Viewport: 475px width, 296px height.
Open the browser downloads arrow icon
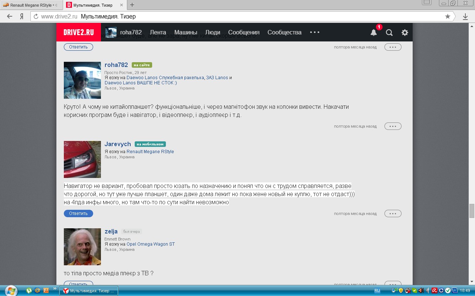[x=465, y=16]
